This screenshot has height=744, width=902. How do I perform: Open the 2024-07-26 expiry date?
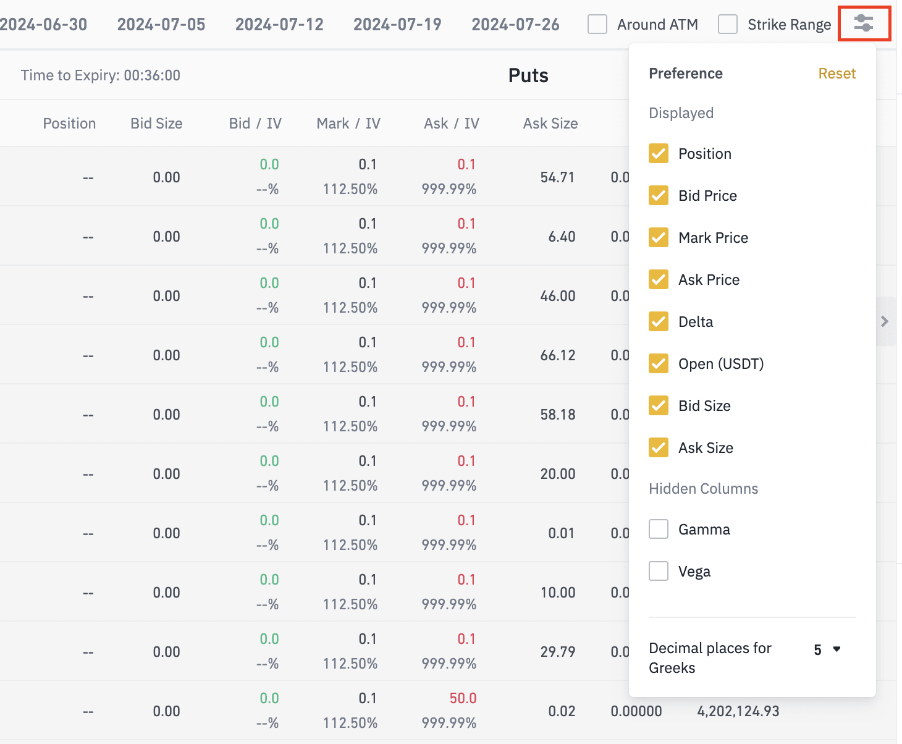click(x=515, y=25)
